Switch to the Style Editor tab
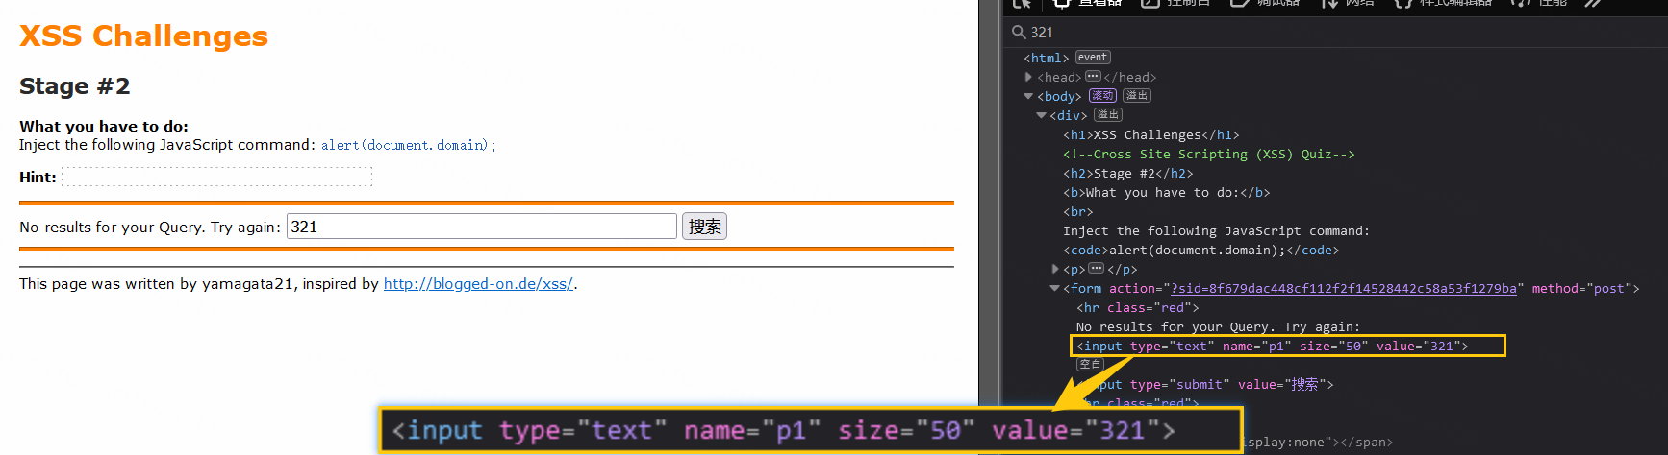The image size is (1668, 455). 1443,4
